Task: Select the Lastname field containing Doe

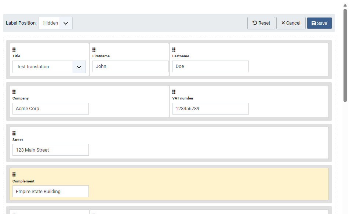Action: point(210,66)
